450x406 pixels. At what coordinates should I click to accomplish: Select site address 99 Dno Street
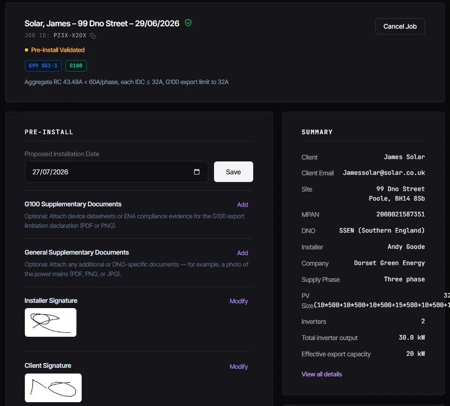pos(400,189)
